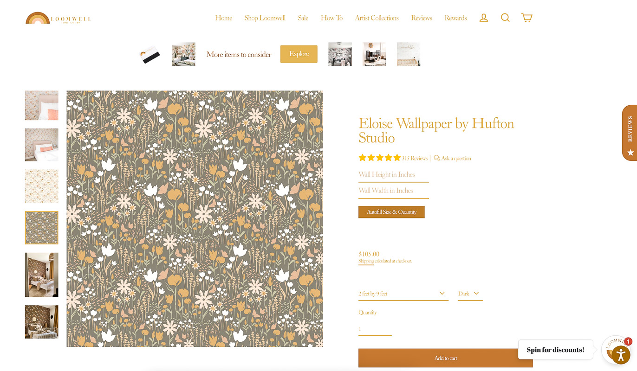Open the account profile icon
This screenshot has height=371, width=637.
(483, 18)
